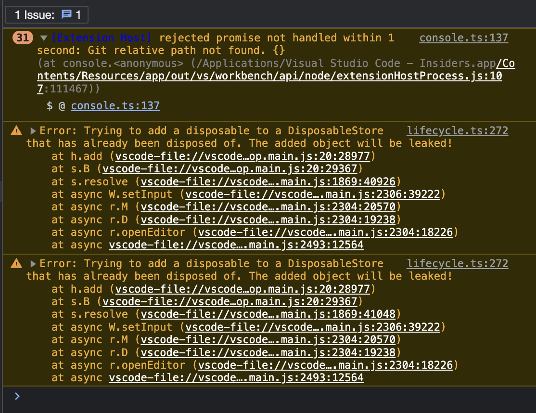This screenshot has width=536, height=413.
Task: Click the blue console prompt chevron
Action: (x=17, y=396)
